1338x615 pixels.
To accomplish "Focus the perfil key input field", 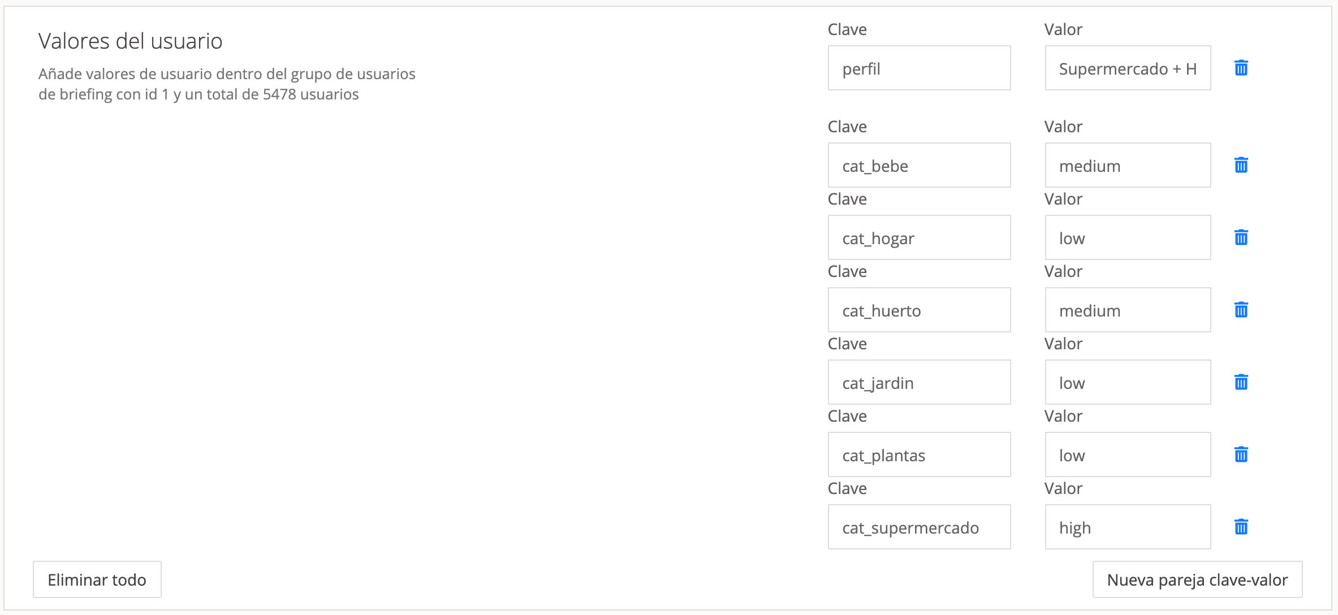I will [919, 68].
